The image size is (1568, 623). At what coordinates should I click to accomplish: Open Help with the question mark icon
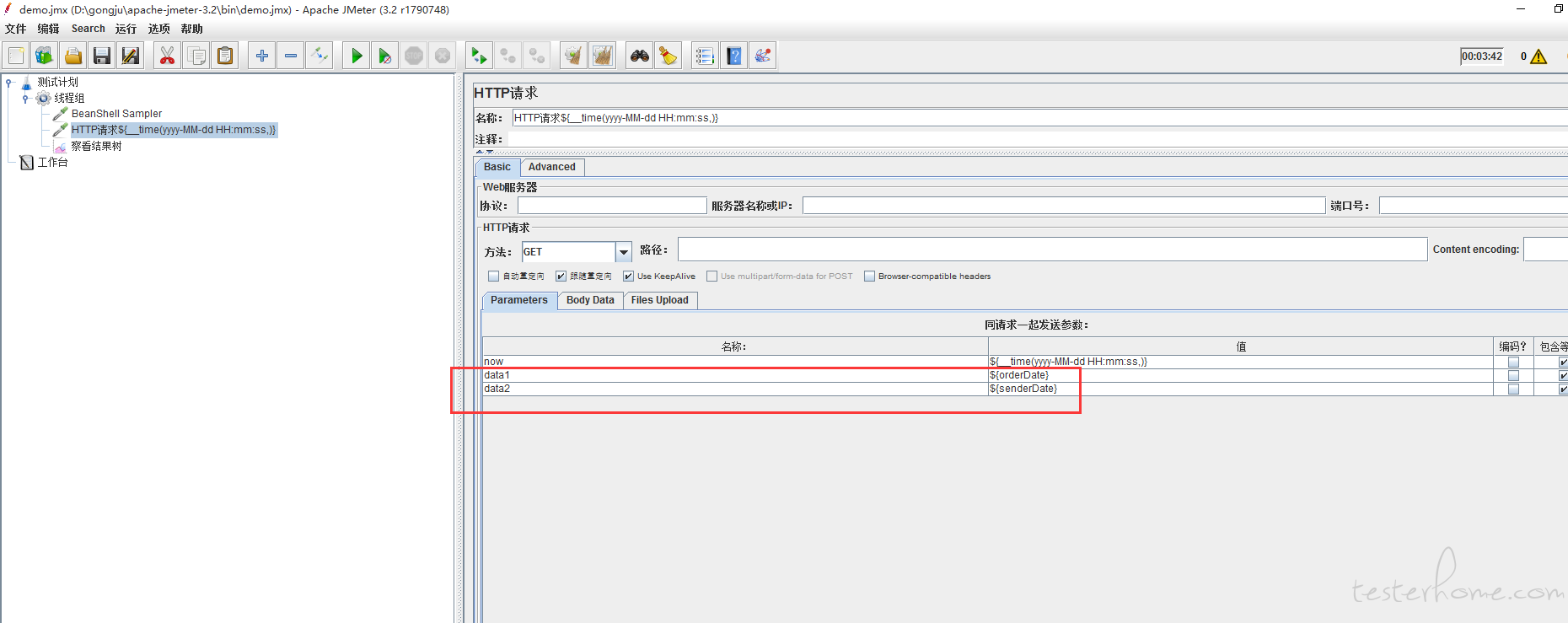[734, 56]
